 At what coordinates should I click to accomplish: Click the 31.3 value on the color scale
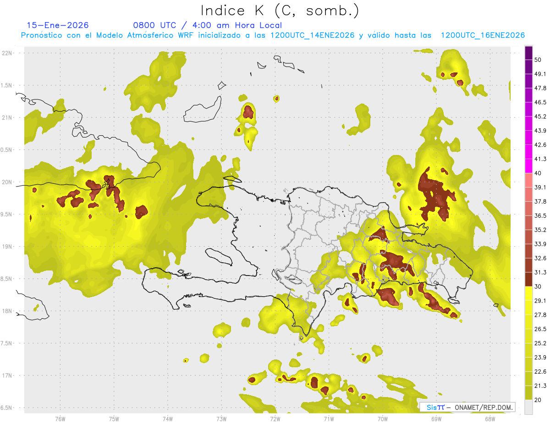coord(540,272)
